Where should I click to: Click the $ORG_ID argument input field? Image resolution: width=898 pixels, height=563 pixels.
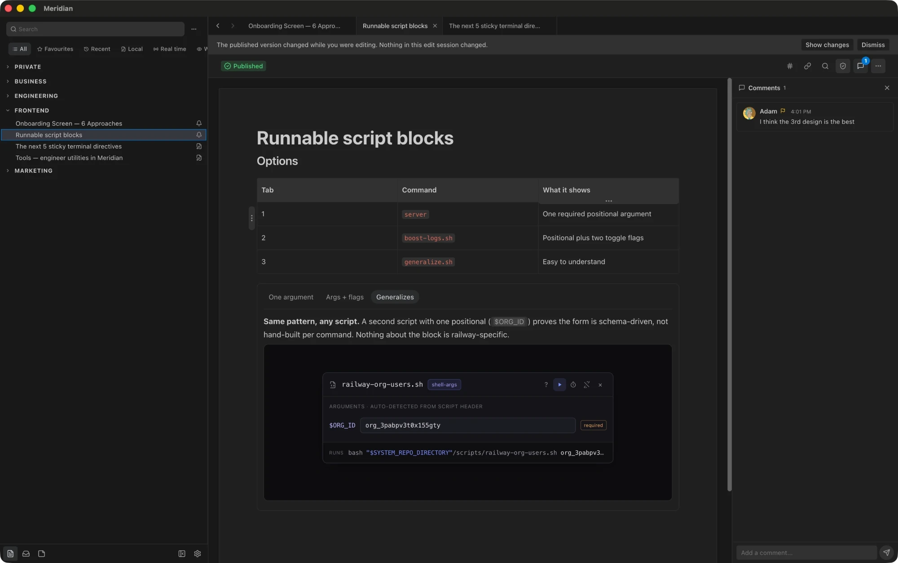pyautogui.click(x=467, y=425)
